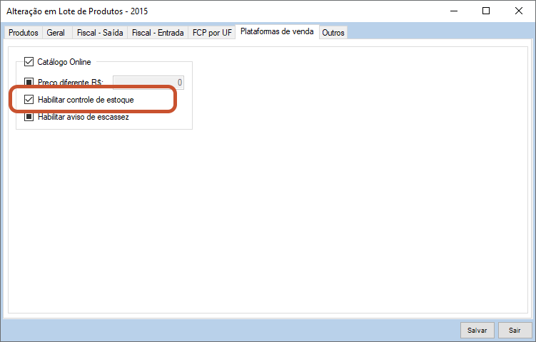Select the Fiscal - Saída tab
Viewport: 536px width, 342px height.
[x=100, y=33]
